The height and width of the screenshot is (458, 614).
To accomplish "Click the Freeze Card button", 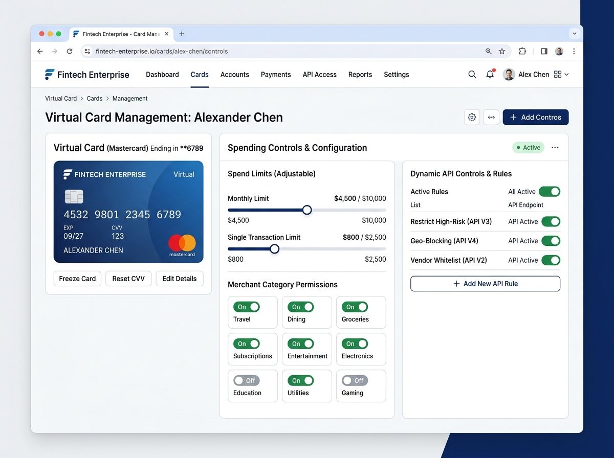I will click(77, 279).
